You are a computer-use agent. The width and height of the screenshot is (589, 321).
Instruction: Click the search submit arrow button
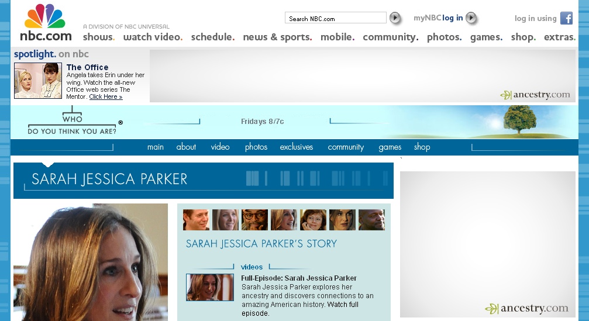point(395,18)
